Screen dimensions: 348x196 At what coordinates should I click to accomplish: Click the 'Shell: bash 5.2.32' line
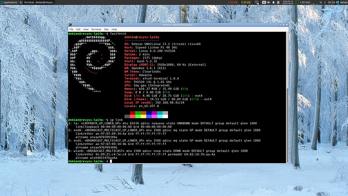[x=141, y=61]
